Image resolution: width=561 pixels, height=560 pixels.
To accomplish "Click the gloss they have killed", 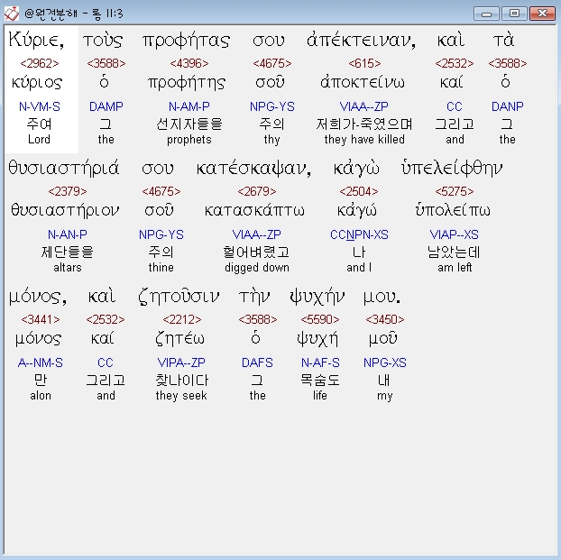I will coord(364,140).
